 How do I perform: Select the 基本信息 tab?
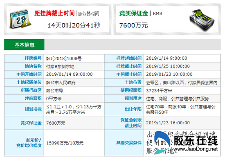[24, 45]
